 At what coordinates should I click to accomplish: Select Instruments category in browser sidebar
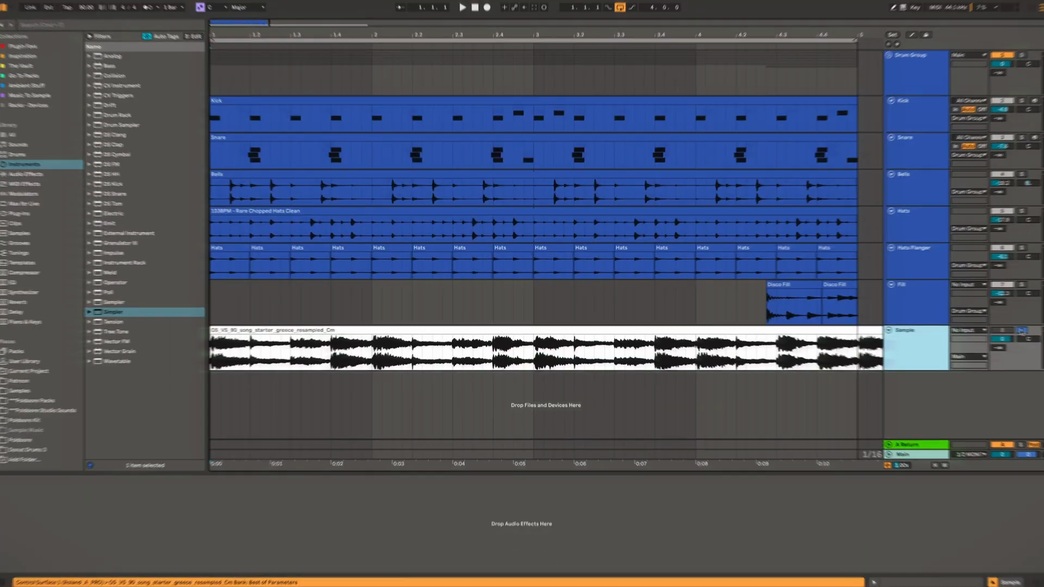[24, 164]
